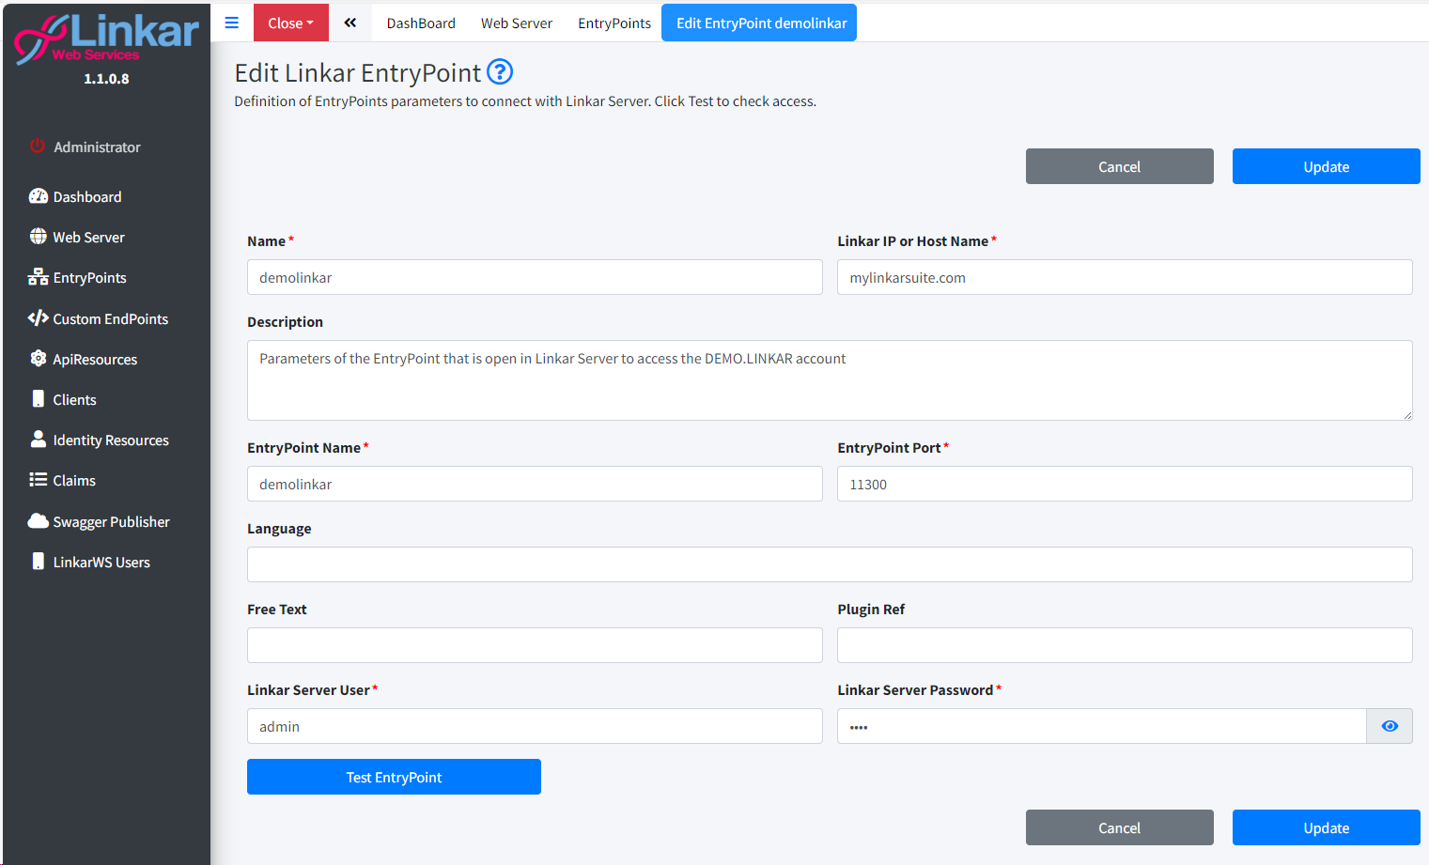
Task: Click the hamburger menu icon
Action: tap(231, 23)
